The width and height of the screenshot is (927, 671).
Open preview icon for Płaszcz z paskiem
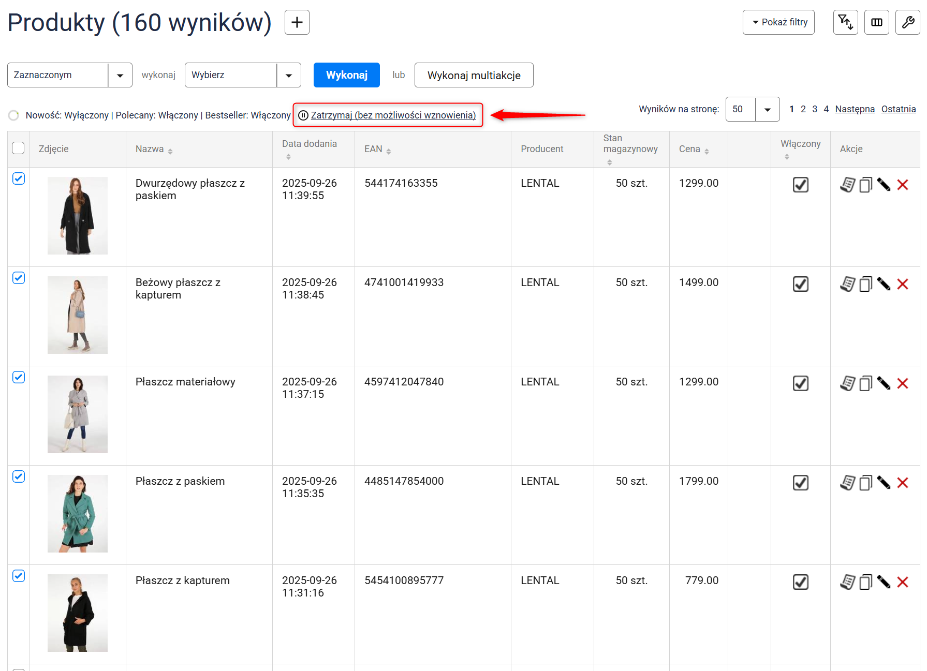pos(847,483)
